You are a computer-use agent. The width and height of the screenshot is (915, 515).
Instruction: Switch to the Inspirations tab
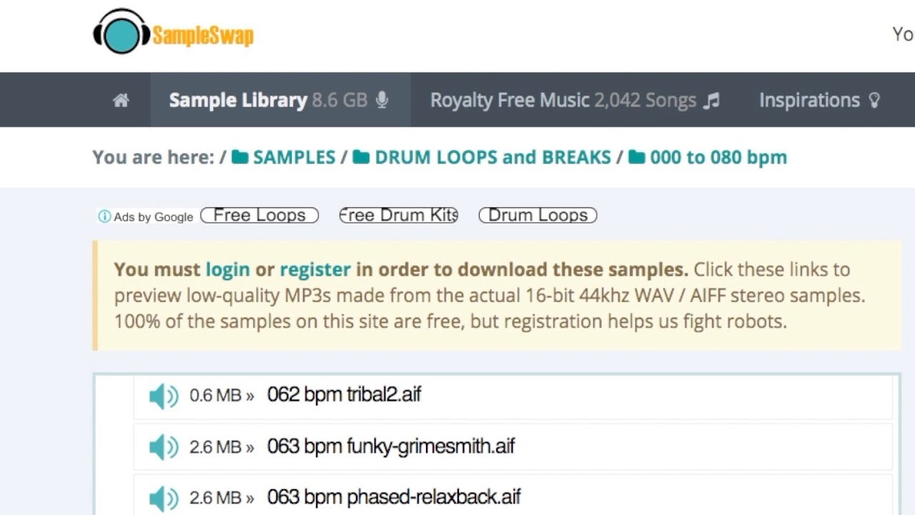click(x=818, y=100)
